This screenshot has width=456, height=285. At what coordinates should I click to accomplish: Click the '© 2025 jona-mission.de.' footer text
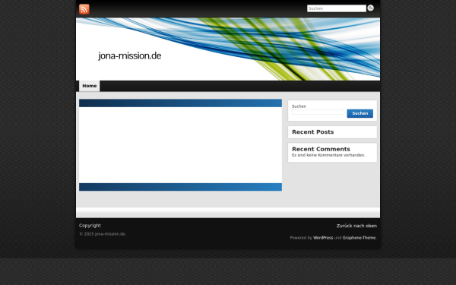(103, 234)
